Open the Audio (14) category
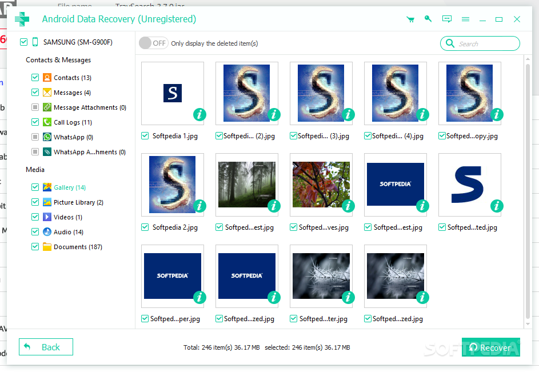This screenshot has height=372, width=539. tap(69, 232)
